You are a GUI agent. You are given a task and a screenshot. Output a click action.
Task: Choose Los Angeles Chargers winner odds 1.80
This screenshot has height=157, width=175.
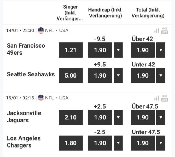pyautogui.click(x=71, y=143)
